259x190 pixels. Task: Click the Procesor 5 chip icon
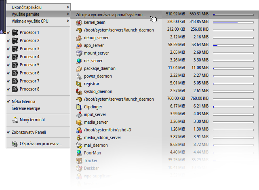[15, 65]
